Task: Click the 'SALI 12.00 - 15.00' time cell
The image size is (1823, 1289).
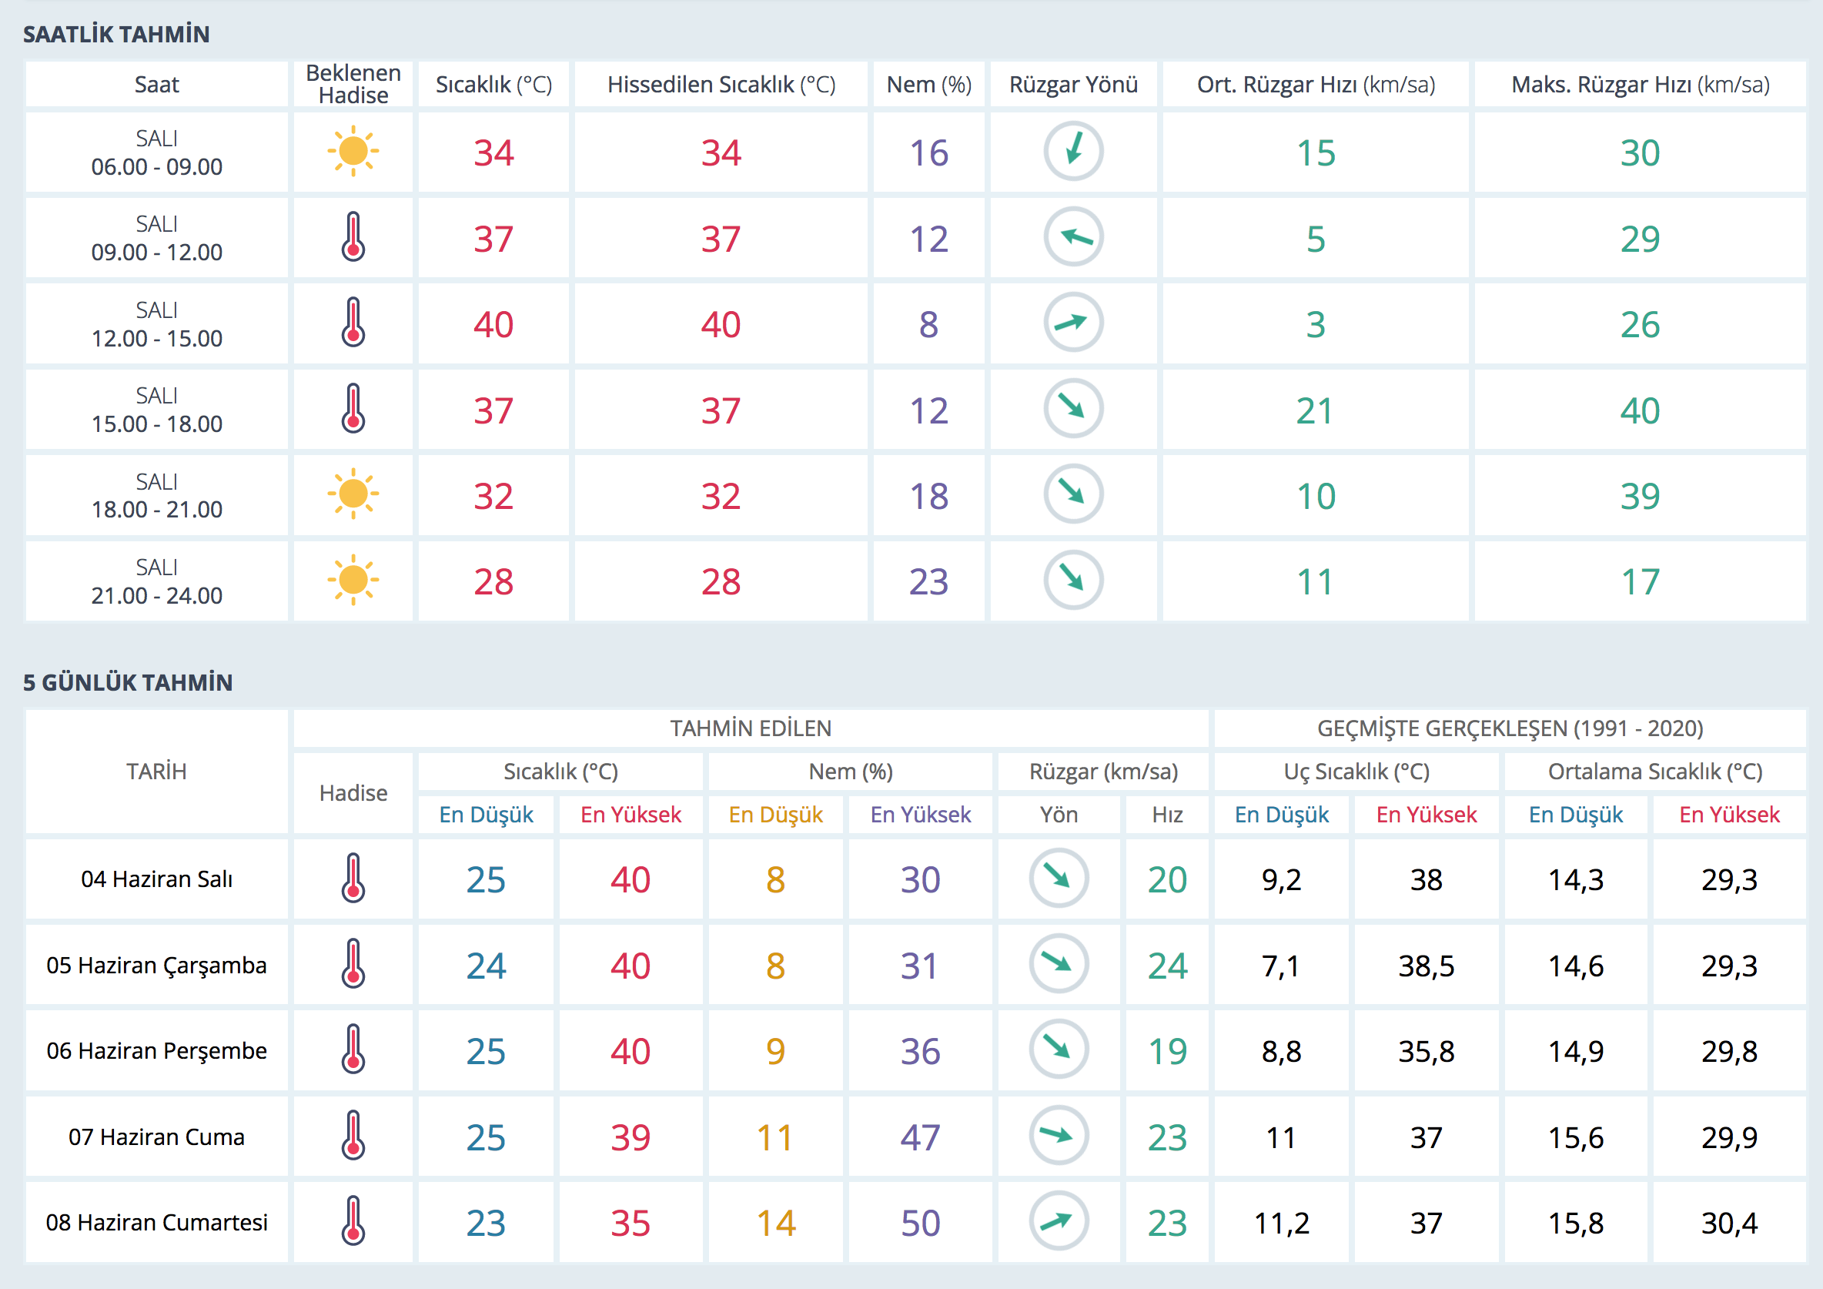Action: pyautogui.click(x=156, y=324)
